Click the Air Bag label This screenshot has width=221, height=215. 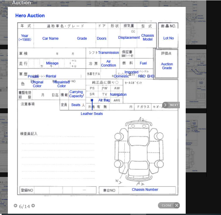click(104, 100)
